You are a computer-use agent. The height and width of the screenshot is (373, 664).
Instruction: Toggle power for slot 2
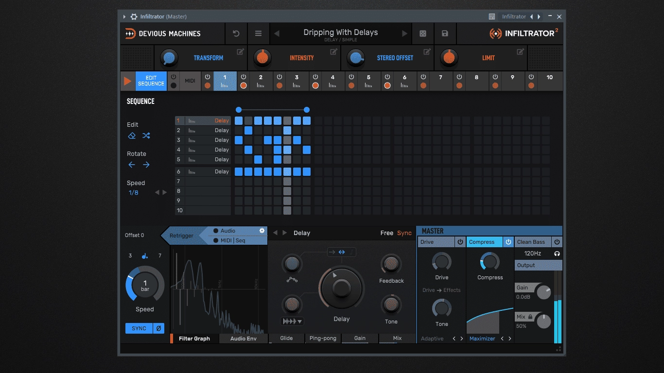244,77
